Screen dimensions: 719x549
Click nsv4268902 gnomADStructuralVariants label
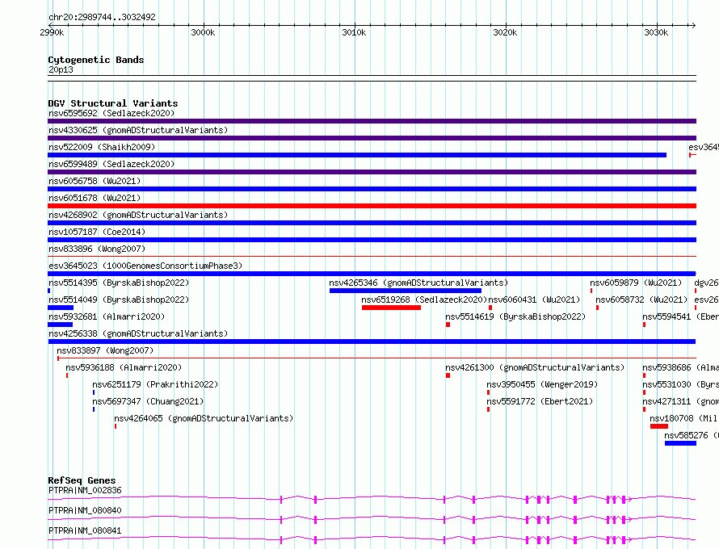(x=138, y=215)
